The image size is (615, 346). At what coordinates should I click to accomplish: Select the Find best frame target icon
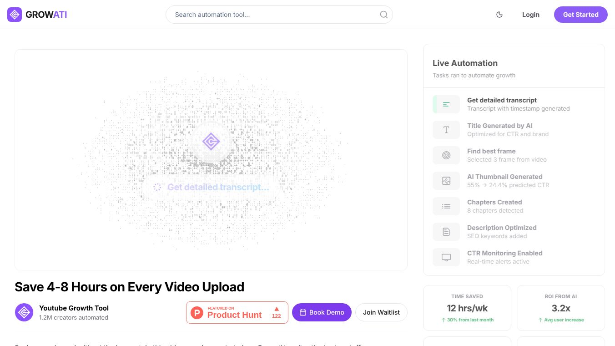click(446, 155)
